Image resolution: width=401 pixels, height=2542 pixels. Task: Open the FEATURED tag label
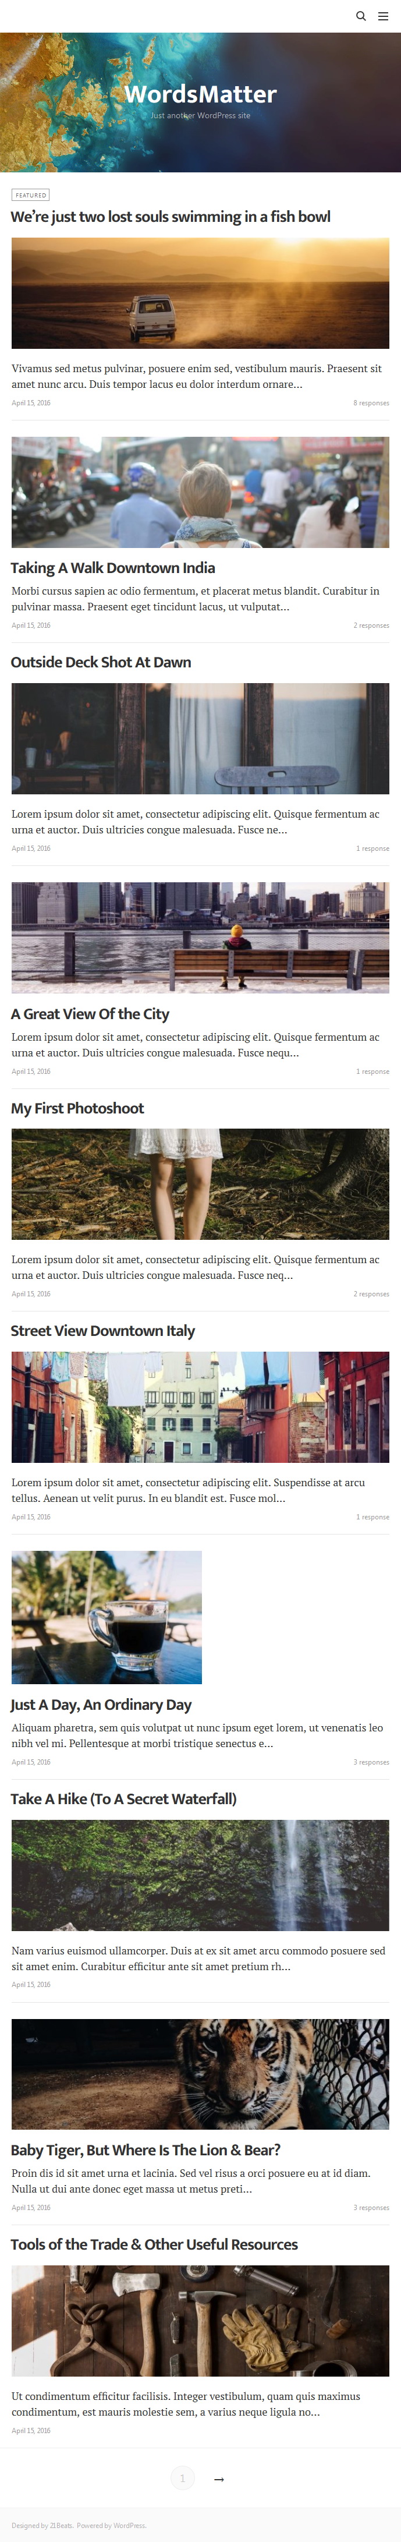coord(30,196)
